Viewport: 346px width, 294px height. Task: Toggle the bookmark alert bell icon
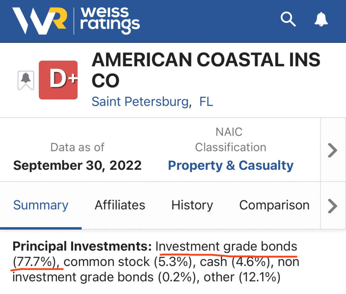(x=26, y=80)
